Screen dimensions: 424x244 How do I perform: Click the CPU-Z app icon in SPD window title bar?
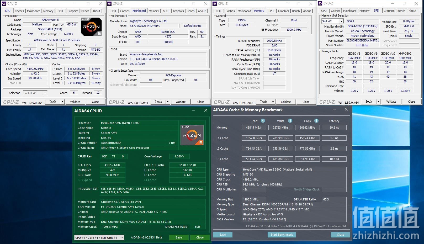[320, 3]
